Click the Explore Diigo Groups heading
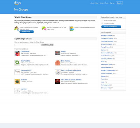140x128 pixels. coord(23,39)
